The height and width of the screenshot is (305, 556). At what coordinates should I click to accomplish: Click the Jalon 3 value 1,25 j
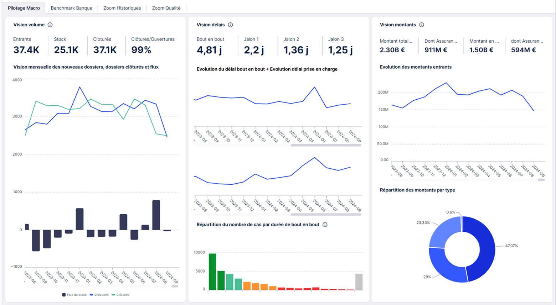pos(340,50)
